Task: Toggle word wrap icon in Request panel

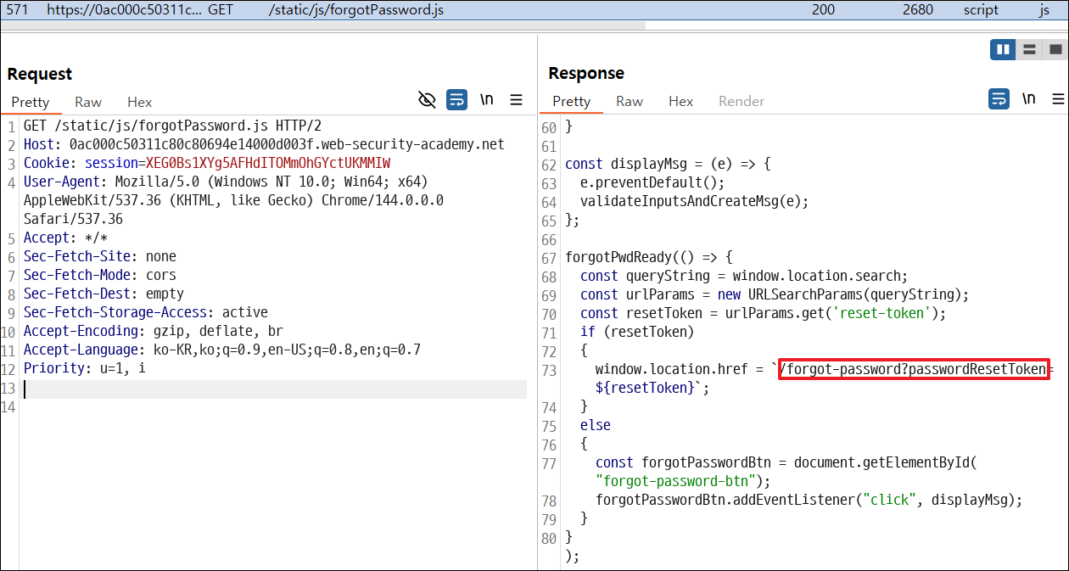Action: coord(457,100)
